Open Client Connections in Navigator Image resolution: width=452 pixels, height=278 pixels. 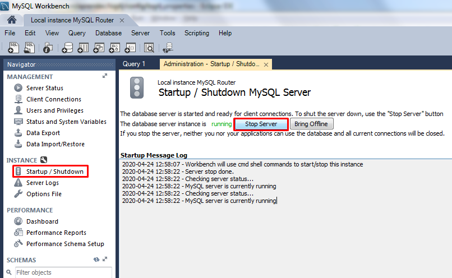click(x=54, y=99)
